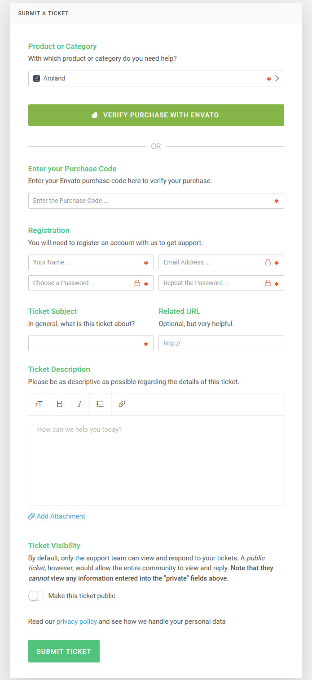Image resolution: width=312 pixels, height=680 pixels.
Task: Click the lock icon in Repeat the Password field
Action: tap(268, 283)
